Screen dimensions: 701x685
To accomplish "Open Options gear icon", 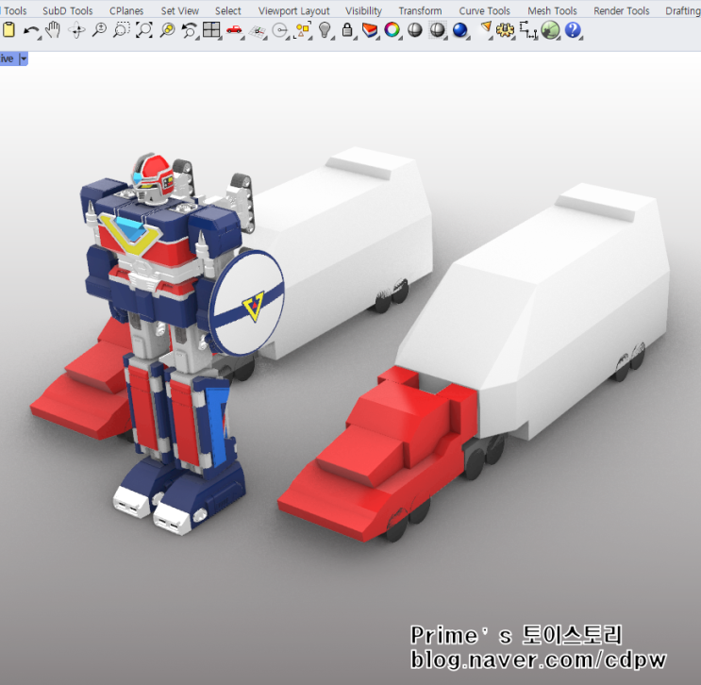I will pos(505,30).
